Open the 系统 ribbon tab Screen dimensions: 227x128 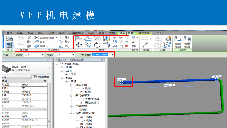30,33
